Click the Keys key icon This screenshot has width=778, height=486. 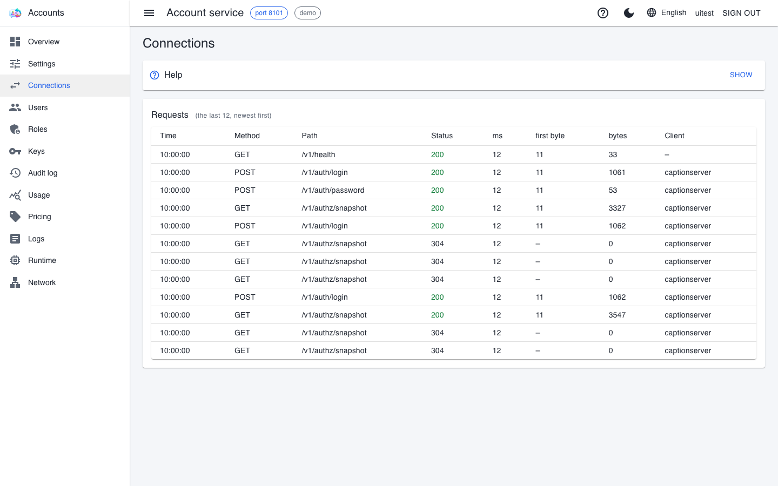tap(15, 151)
